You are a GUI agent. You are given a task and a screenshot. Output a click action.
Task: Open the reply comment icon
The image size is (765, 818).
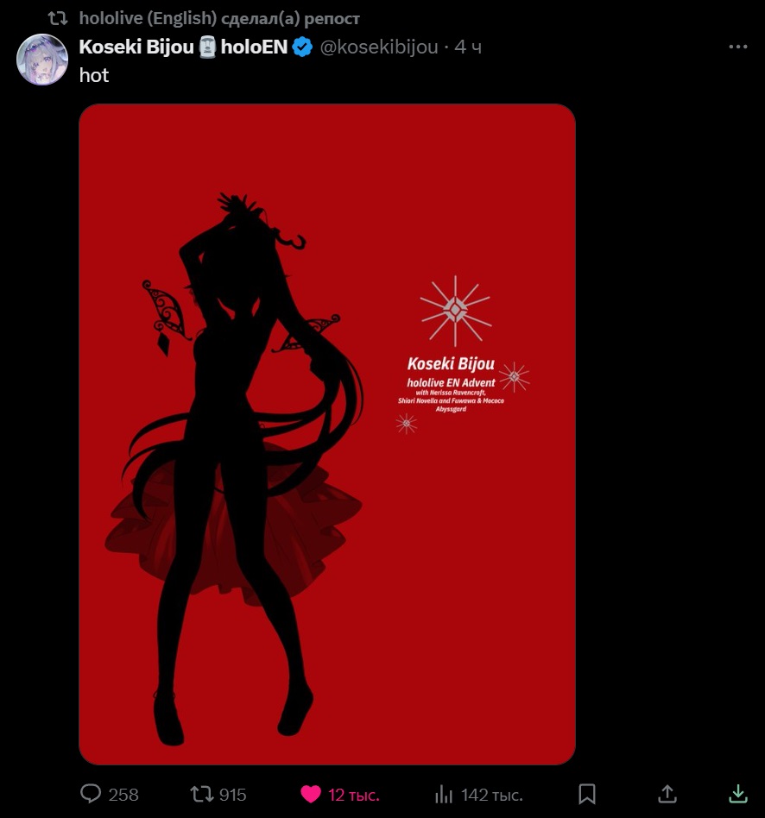tap(91, 794)
